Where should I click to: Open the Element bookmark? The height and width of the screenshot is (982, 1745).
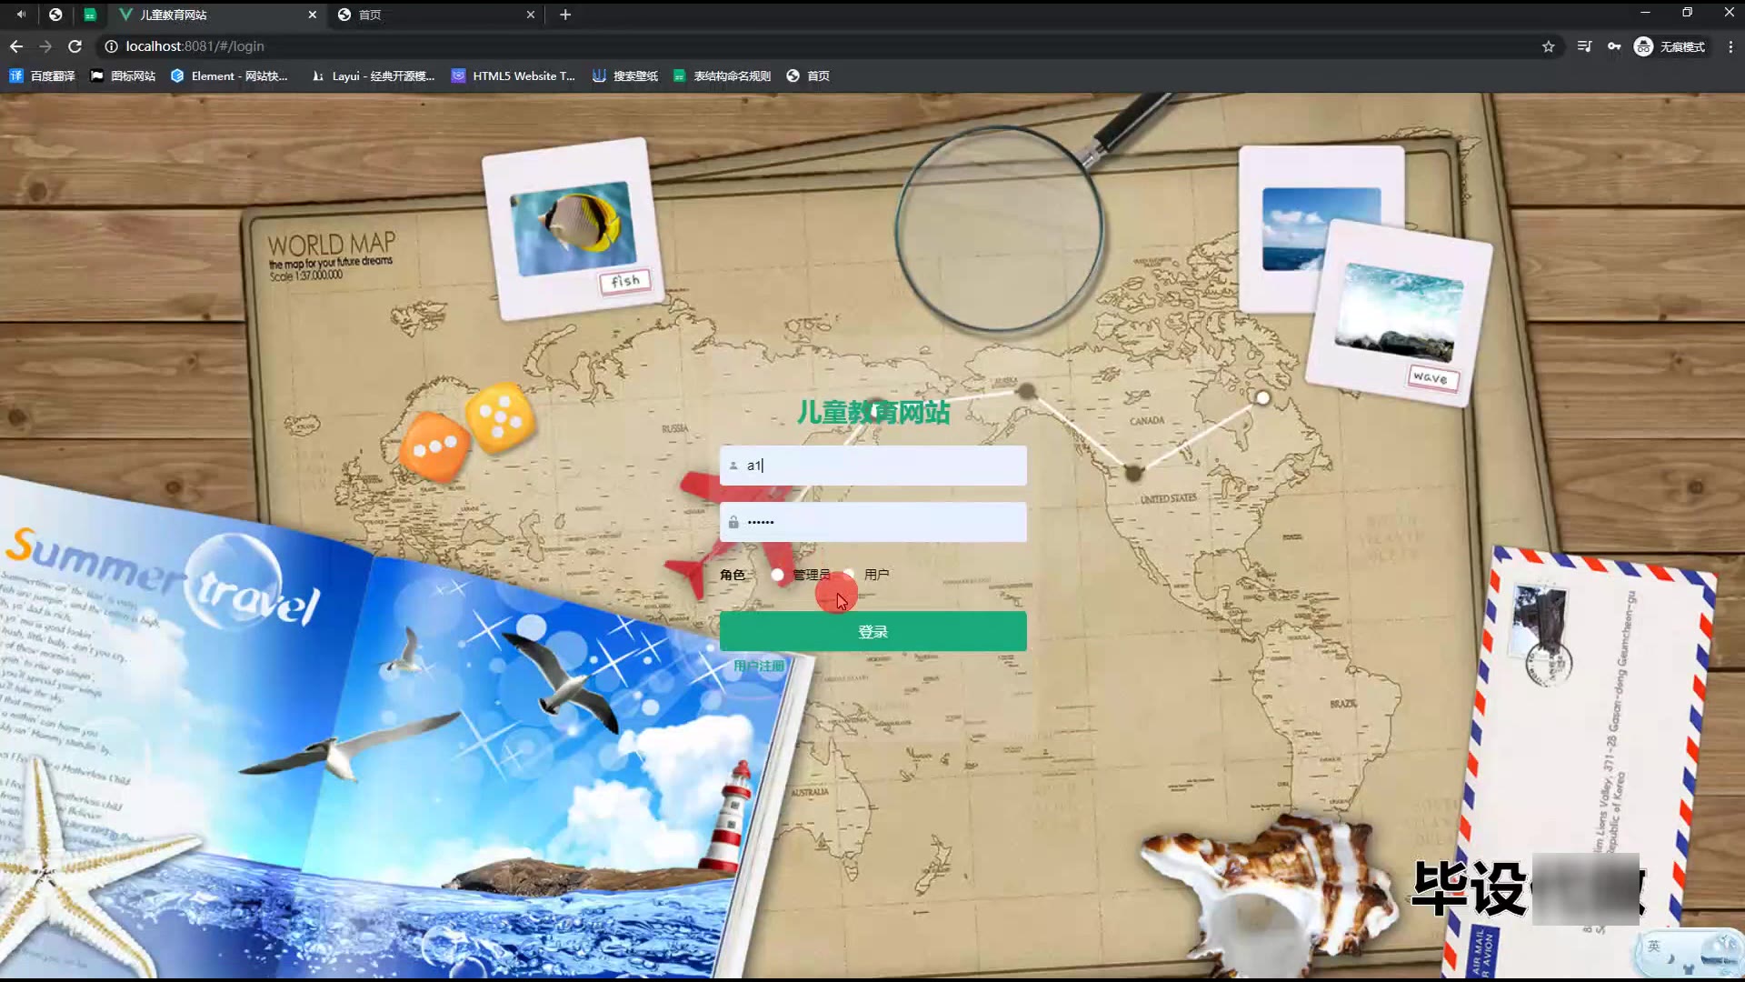click(229, 76)
